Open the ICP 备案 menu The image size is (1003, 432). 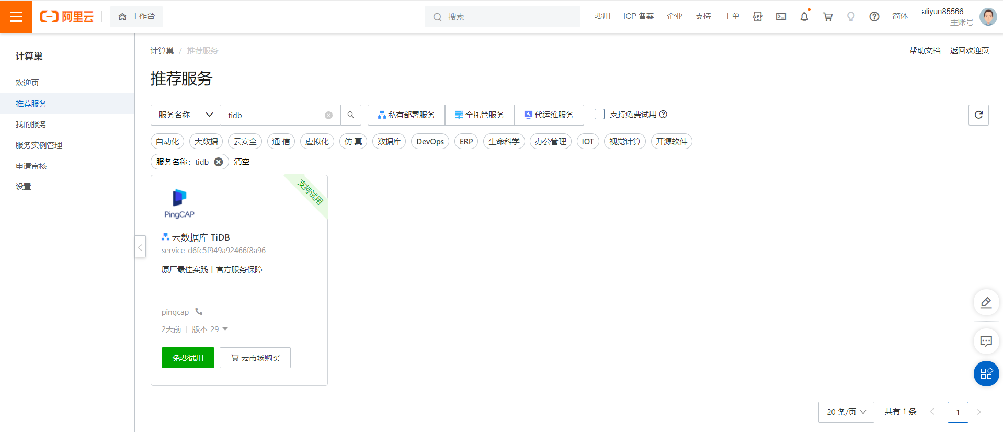(639, 17)
